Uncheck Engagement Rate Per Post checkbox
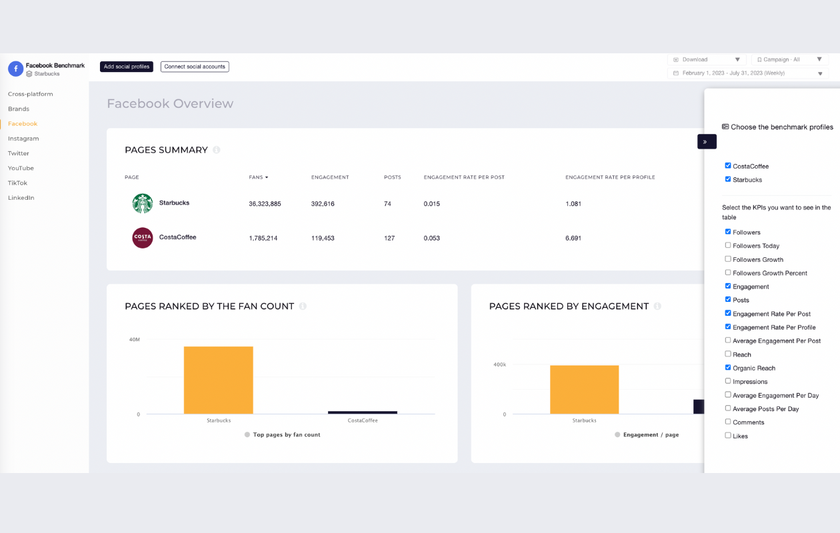840x533 pixels. click(728, 313)
